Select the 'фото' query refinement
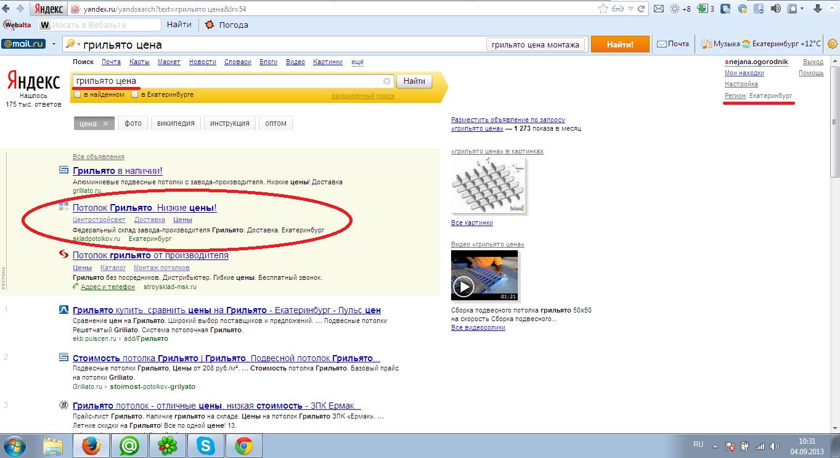The width and height of the screenshot is (840, 458). pos(133,123)
